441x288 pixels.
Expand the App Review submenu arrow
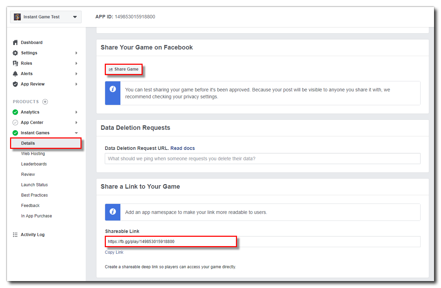(76, 84)
